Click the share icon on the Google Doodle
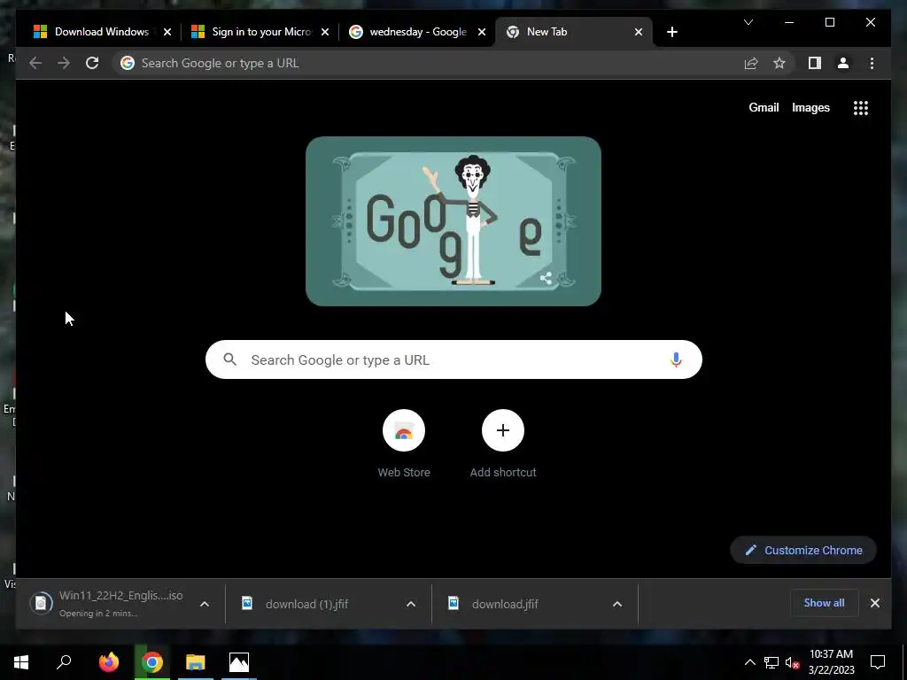Screen dimensions: 907x680 [546, 278]
